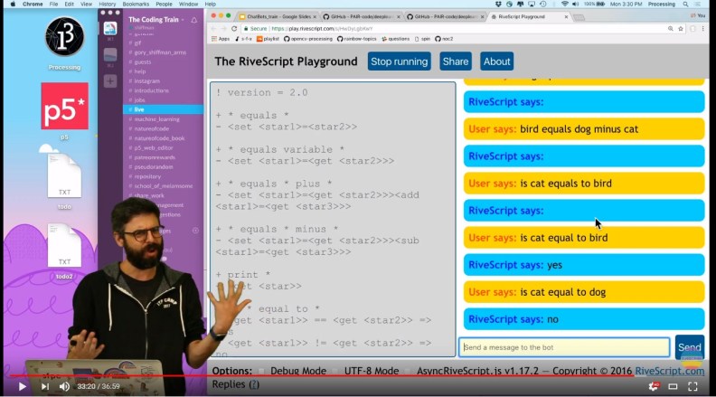The image size is (716, 397).
Task: Open the natureofcode_book channel
Action: point(159,138)
